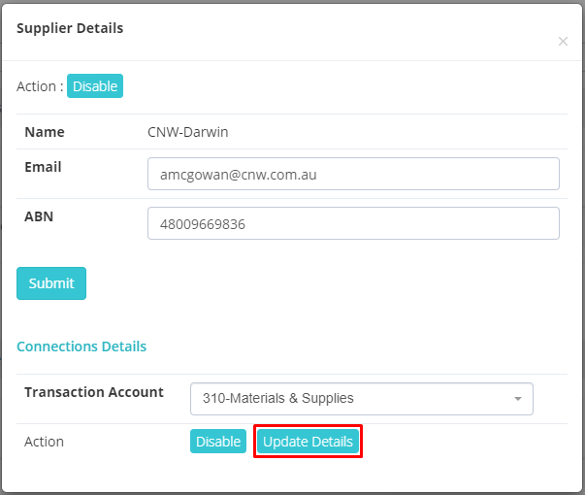This screenshot has width=585, height=495.
Task: Disable the connection in Connections Details
Action: [218, 442]
